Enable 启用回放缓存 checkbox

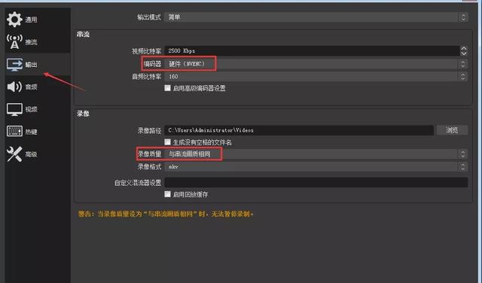pyautogui.click(x=167, y=194)
